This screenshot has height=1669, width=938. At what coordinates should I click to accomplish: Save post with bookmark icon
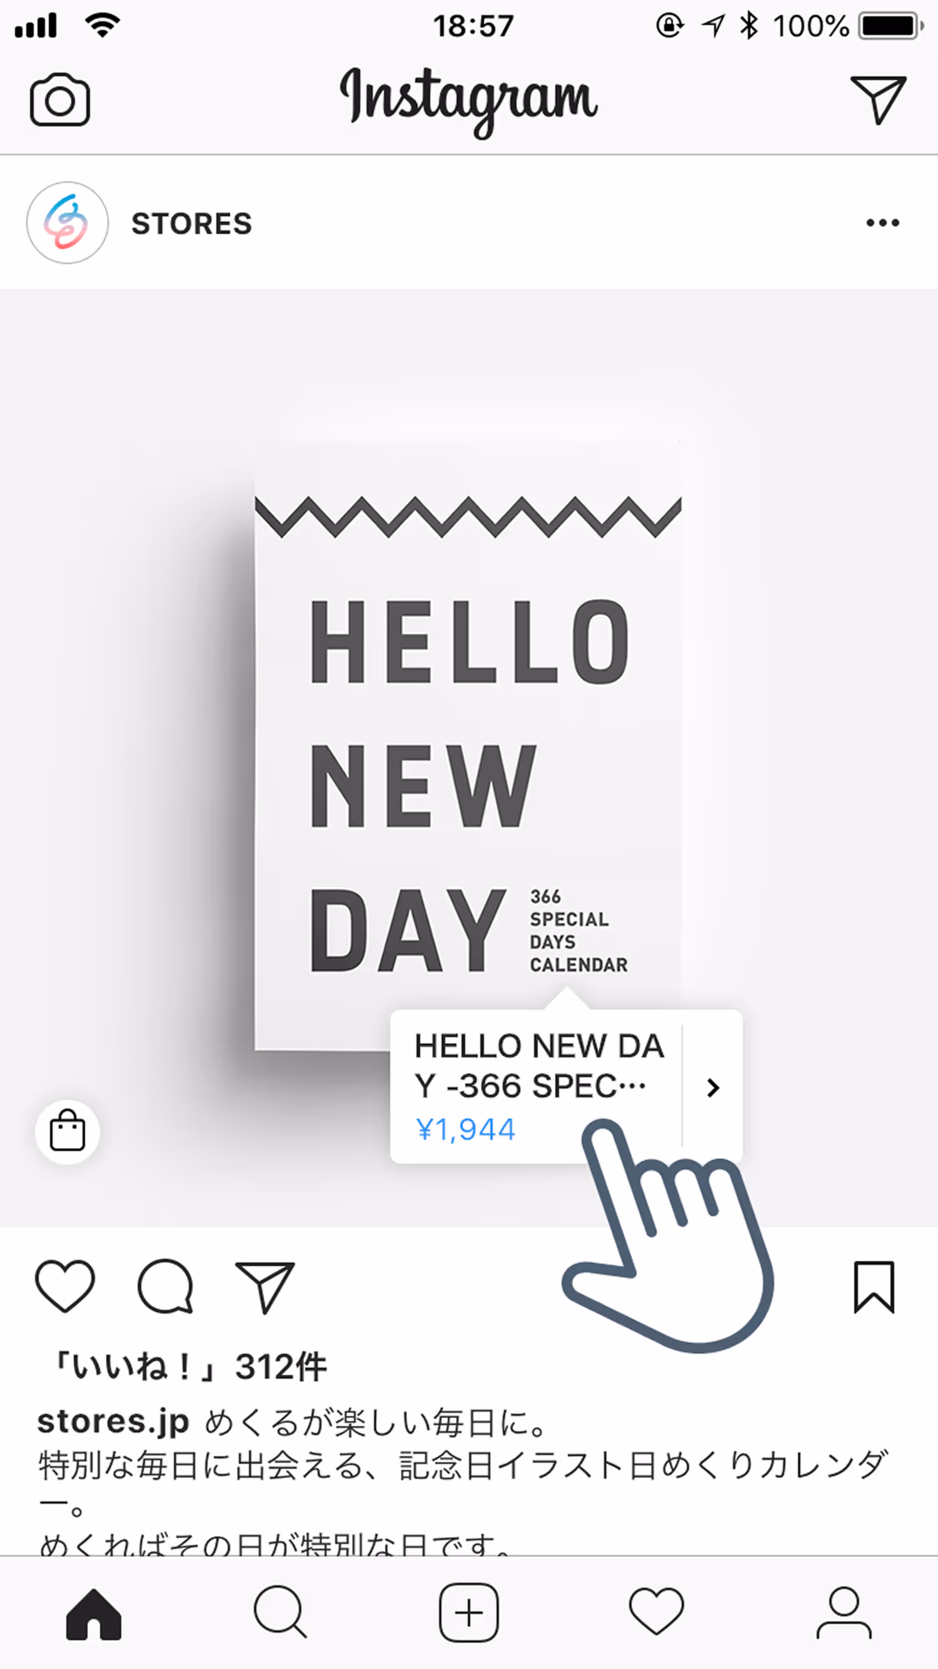coord(874,1287)
